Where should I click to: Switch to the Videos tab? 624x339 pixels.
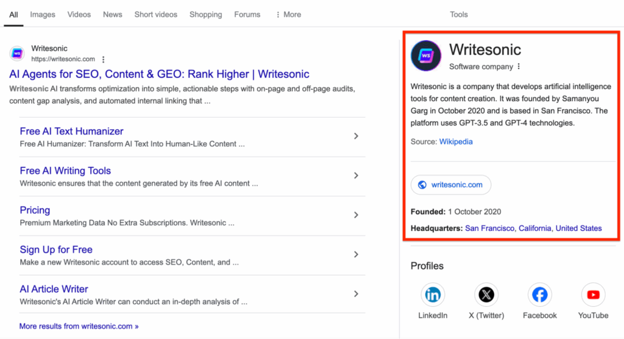[79, 15]
